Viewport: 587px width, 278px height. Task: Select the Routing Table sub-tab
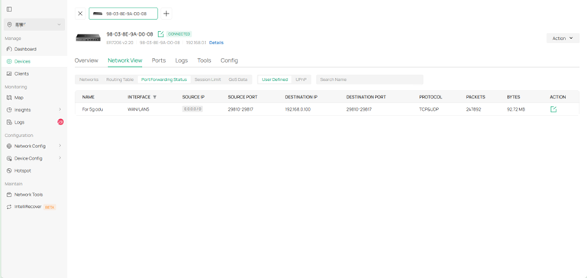tap(120, 79)
